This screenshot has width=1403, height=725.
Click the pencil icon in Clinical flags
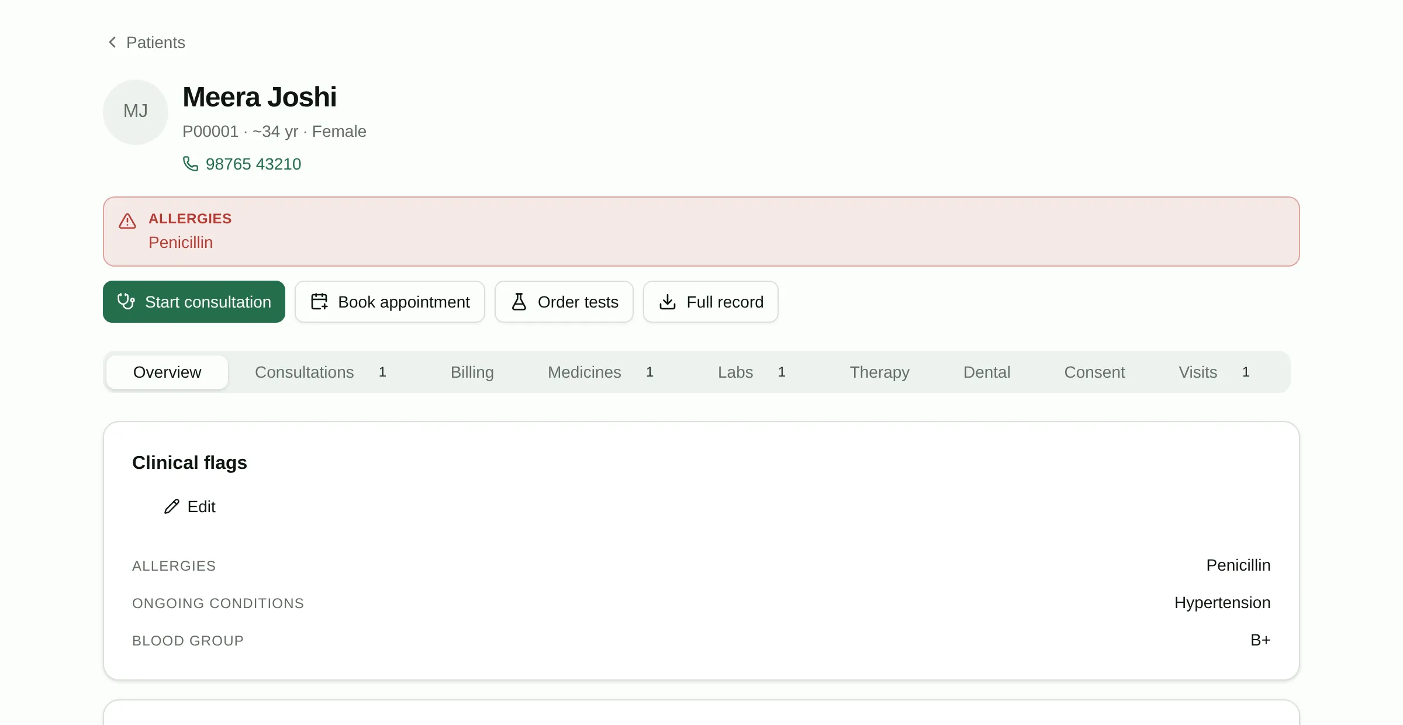(172, 506)
